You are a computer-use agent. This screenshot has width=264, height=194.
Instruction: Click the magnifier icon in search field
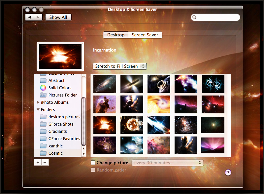tap(194, 18)
